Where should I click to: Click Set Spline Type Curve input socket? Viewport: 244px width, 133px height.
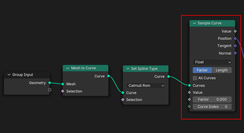pyautogui.click(x=123, y=93)
